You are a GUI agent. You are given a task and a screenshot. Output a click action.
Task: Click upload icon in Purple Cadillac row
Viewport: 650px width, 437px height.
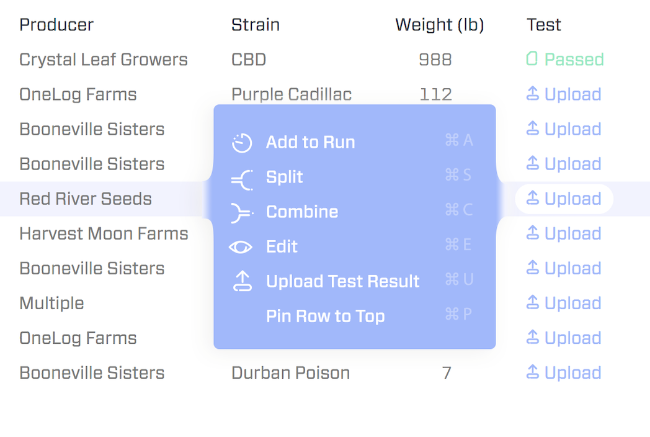coord(532,94)
